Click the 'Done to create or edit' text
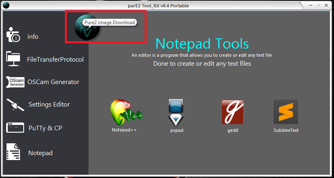The height and width of the screenshot is (178, 334). click(x=202, y=64)
